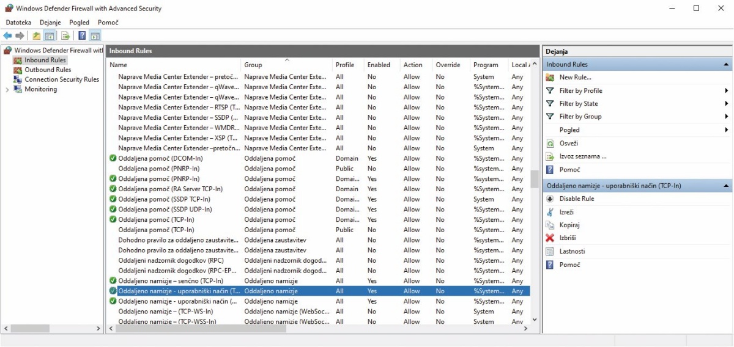The image size is (734, 347).
Task: Sort by the Profile column header
Action: pyautogui.click(x=348, y=65)
